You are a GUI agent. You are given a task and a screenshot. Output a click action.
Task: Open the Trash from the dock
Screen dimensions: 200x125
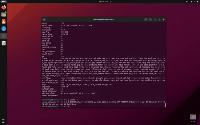point(4,43)
